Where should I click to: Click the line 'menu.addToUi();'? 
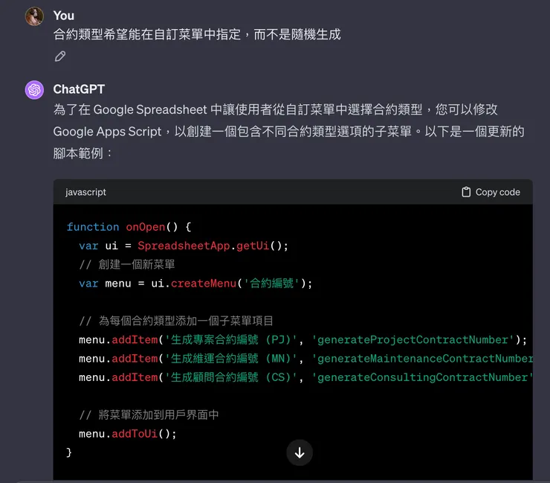click(x=128, y=434)
